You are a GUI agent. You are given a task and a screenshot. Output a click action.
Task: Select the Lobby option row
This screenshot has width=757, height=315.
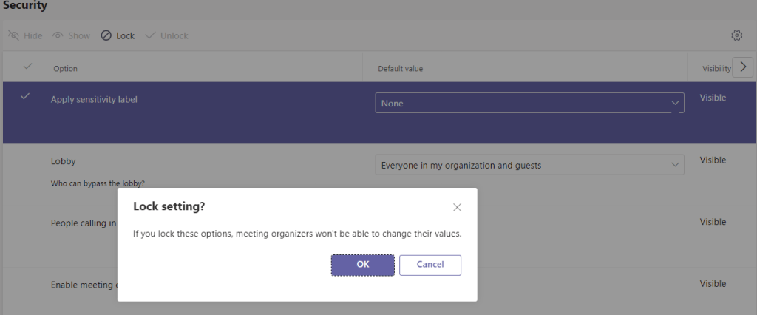click(x=64, y=160)
